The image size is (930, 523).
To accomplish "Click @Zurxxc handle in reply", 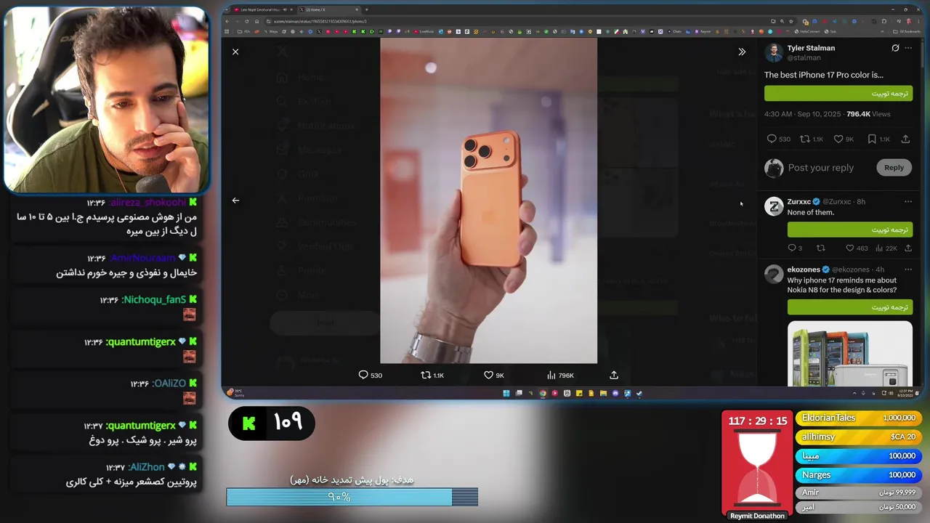I will point(837,201).
